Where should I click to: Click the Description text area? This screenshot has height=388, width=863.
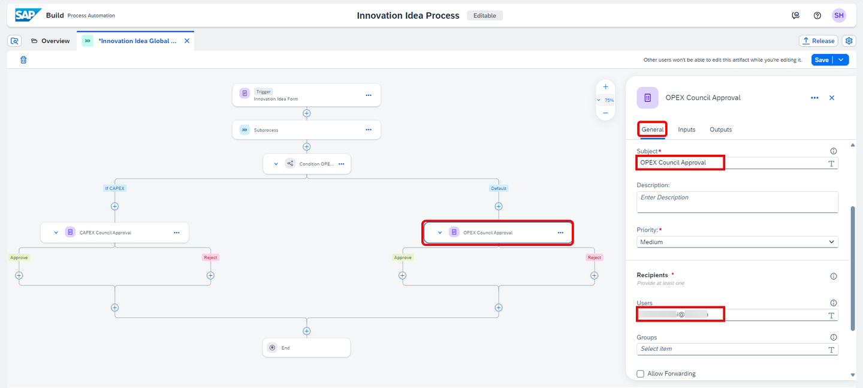click(737, 202)
